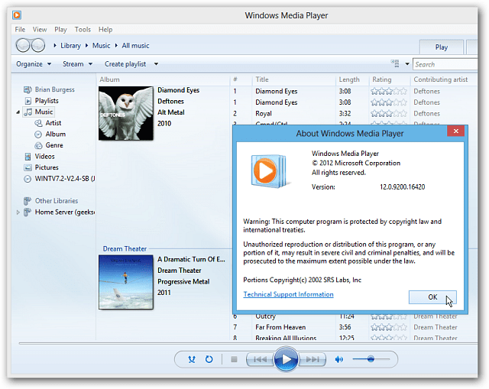Click the Home Server library icon

point(28,212)
